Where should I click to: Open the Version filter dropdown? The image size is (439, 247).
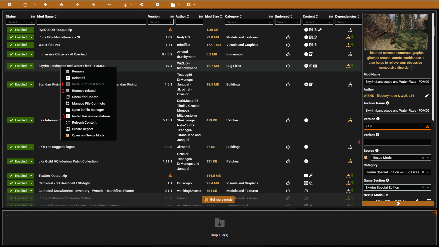(x=161, y=22)
